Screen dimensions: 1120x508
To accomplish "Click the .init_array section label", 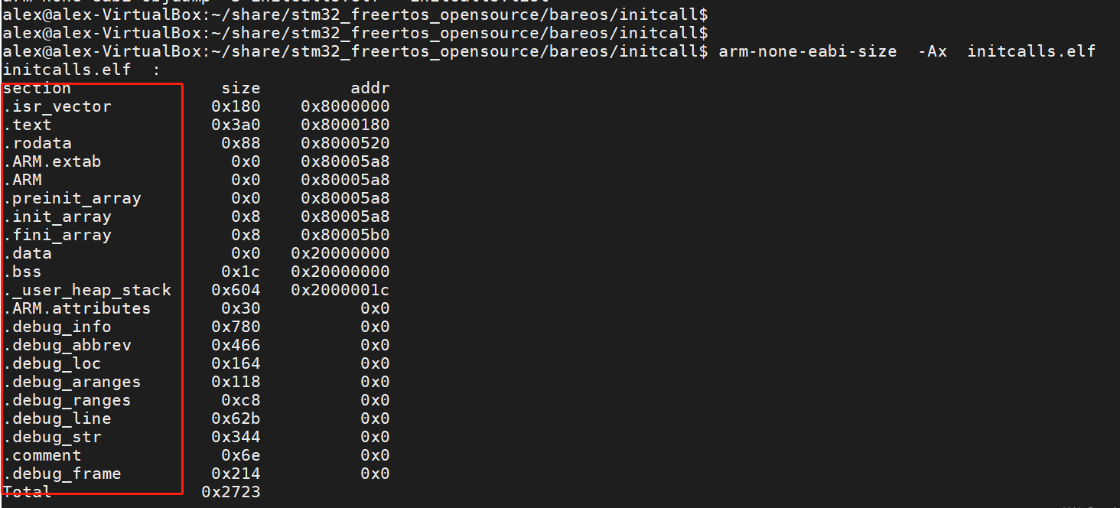I will point(57,217).
